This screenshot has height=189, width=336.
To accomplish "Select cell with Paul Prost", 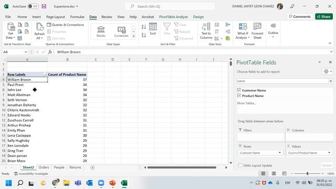I will [27, 85].
